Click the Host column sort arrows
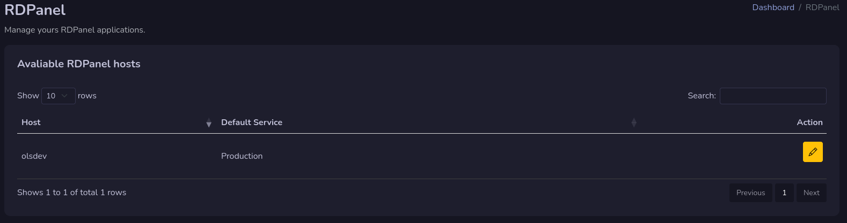This screenshot has height=223, width=847. click(x=209, y=123)
